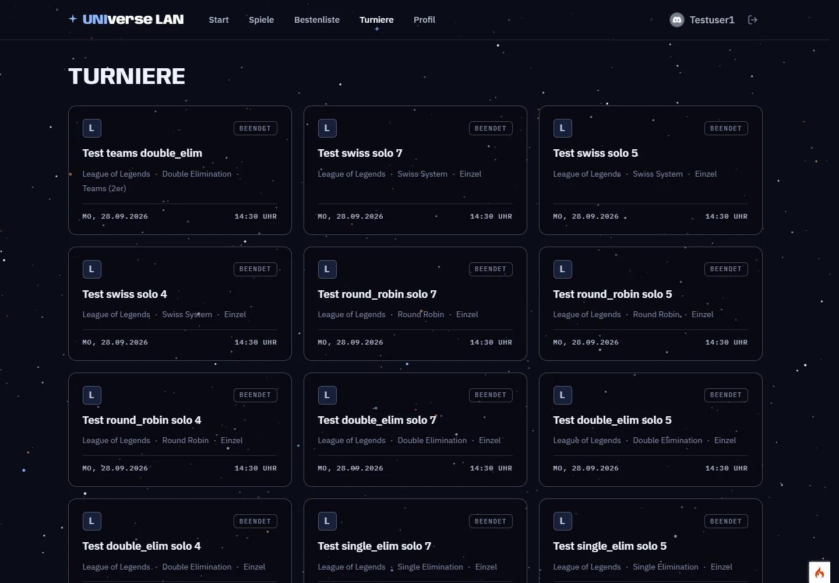The width and height of the screenshot is (839, 583).
Task: Click "Teams (2er)" on Test teams double_elim
Action: coord(104,188)
